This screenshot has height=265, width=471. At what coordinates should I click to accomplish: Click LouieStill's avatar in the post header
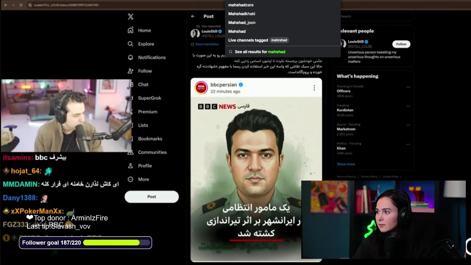coord(195,33)
